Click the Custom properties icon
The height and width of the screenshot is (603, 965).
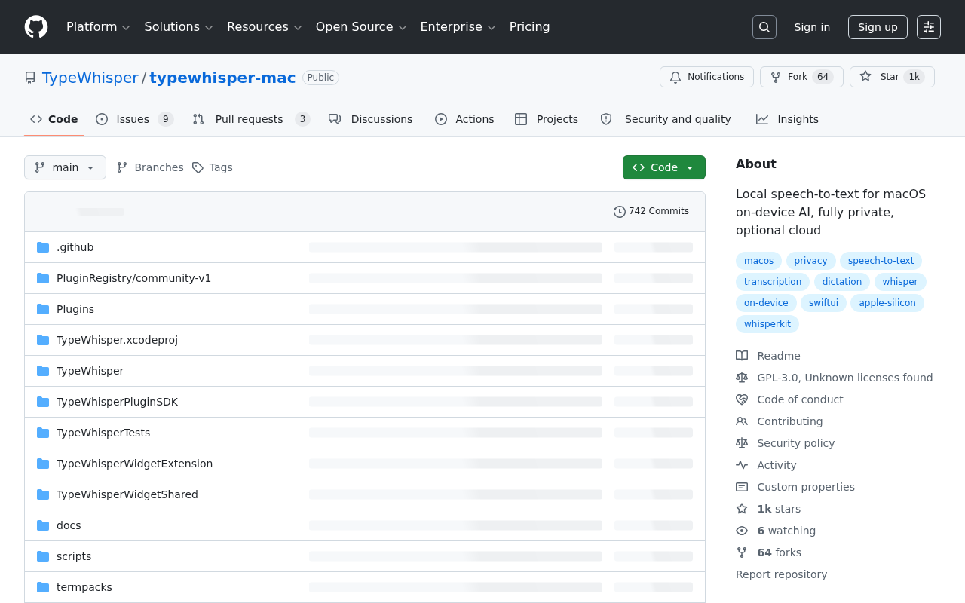(742, 487)
